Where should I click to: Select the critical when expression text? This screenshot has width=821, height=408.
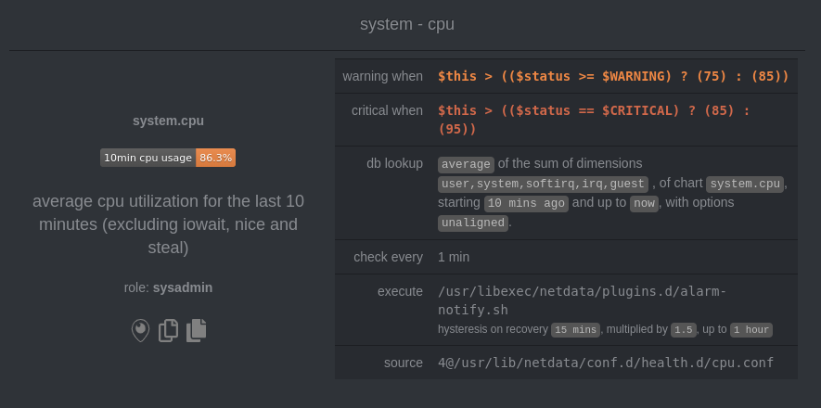(594, 120)
